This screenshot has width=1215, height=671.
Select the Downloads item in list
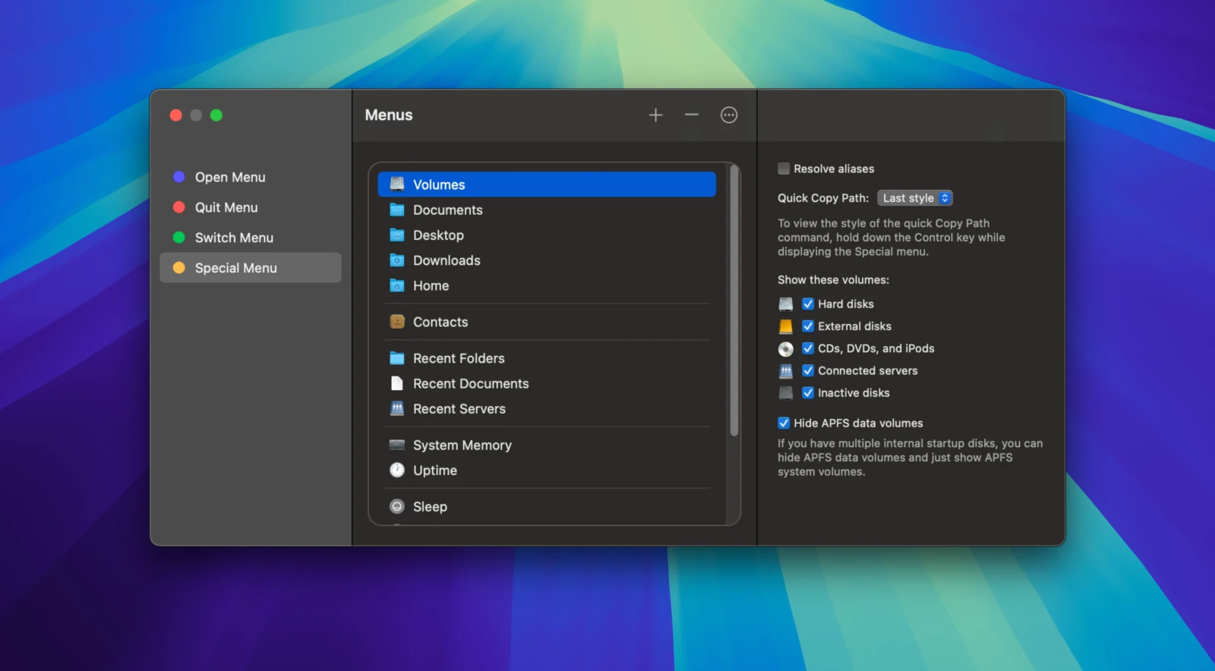(x=447, y=261)
